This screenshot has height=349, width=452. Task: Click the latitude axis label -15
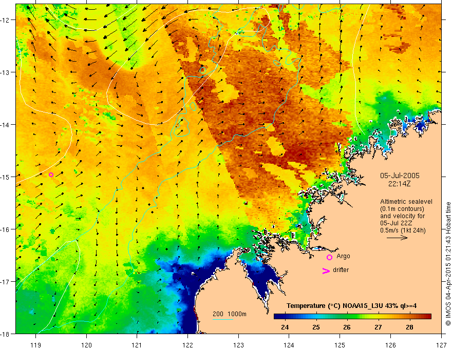(x=5, y=177)
